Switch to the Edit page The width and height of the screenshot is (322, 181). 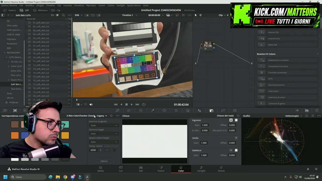pos(141,169)
